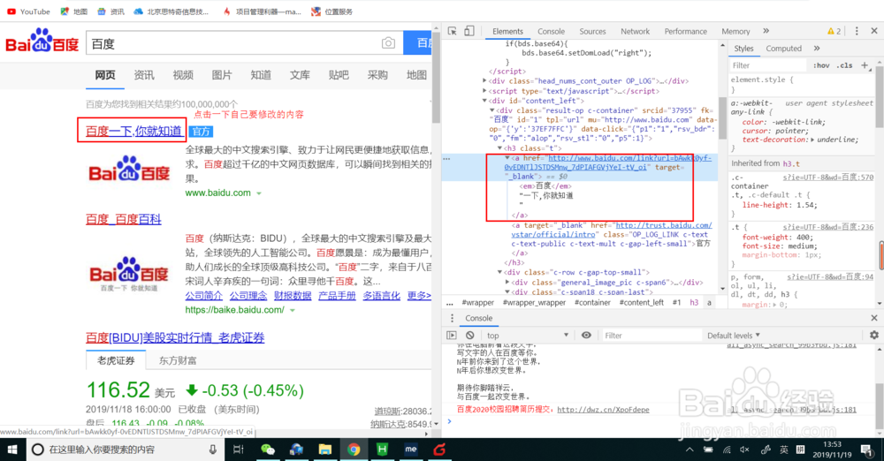Select the 图片 search category tab

222,75
